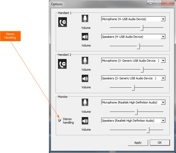Click Handset 1 microphone volume slider
Image resolution: width=176 pixels, height=153 pixels.
142,28
